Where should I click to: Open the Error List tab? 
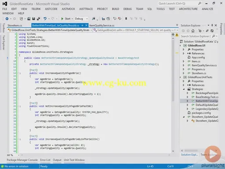45,160
